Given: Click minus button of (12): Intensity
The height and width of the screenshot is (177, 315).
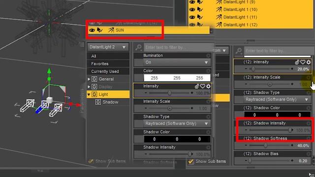Looking at the screenshot, I should (x=246, y=69).
